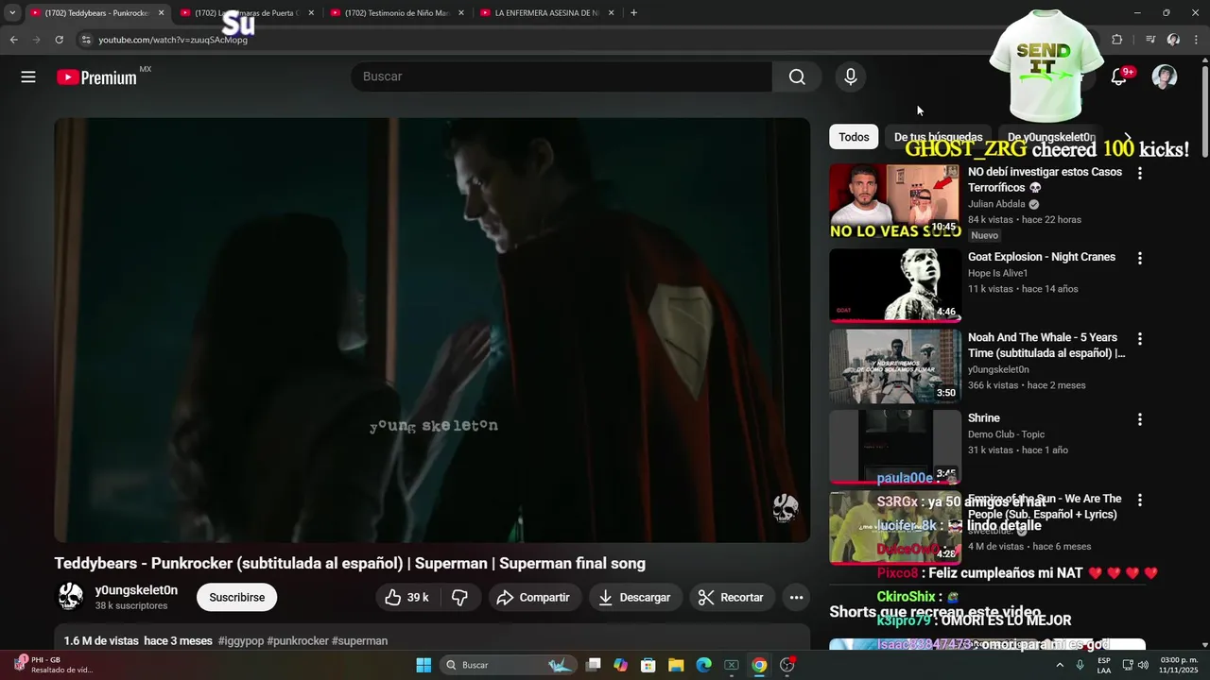Close the 'Testimonio de Niño' tab

[x=461, y=13]
